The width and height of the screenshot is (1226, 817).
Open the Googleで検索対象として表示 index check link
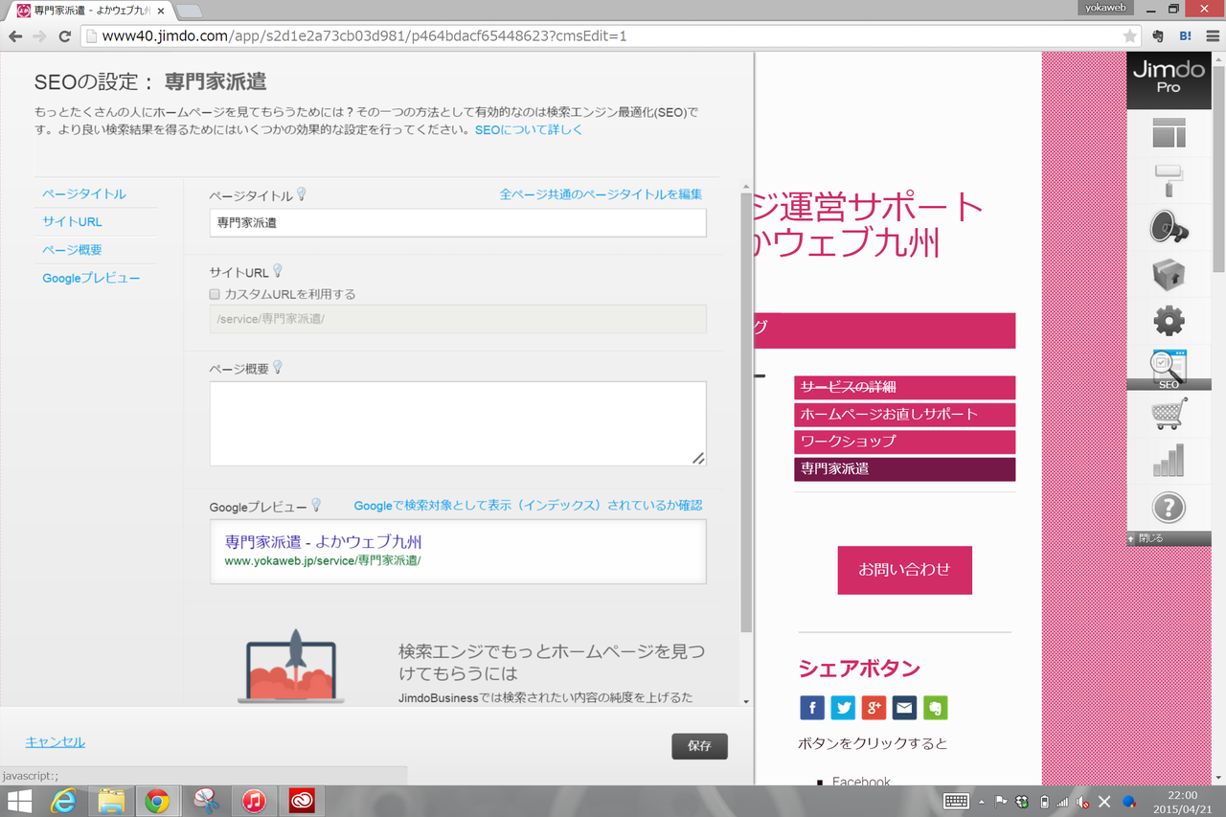click(528, 505)
